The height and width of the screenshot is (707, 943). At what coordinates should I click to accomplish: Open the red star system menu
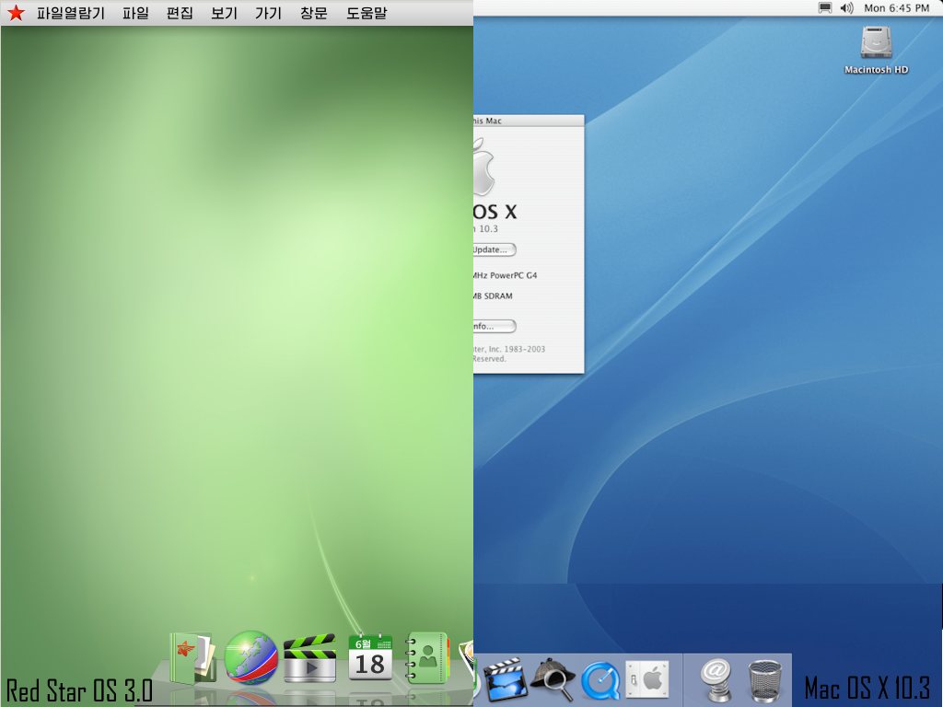pyautogui.click(x=16, y=13)
